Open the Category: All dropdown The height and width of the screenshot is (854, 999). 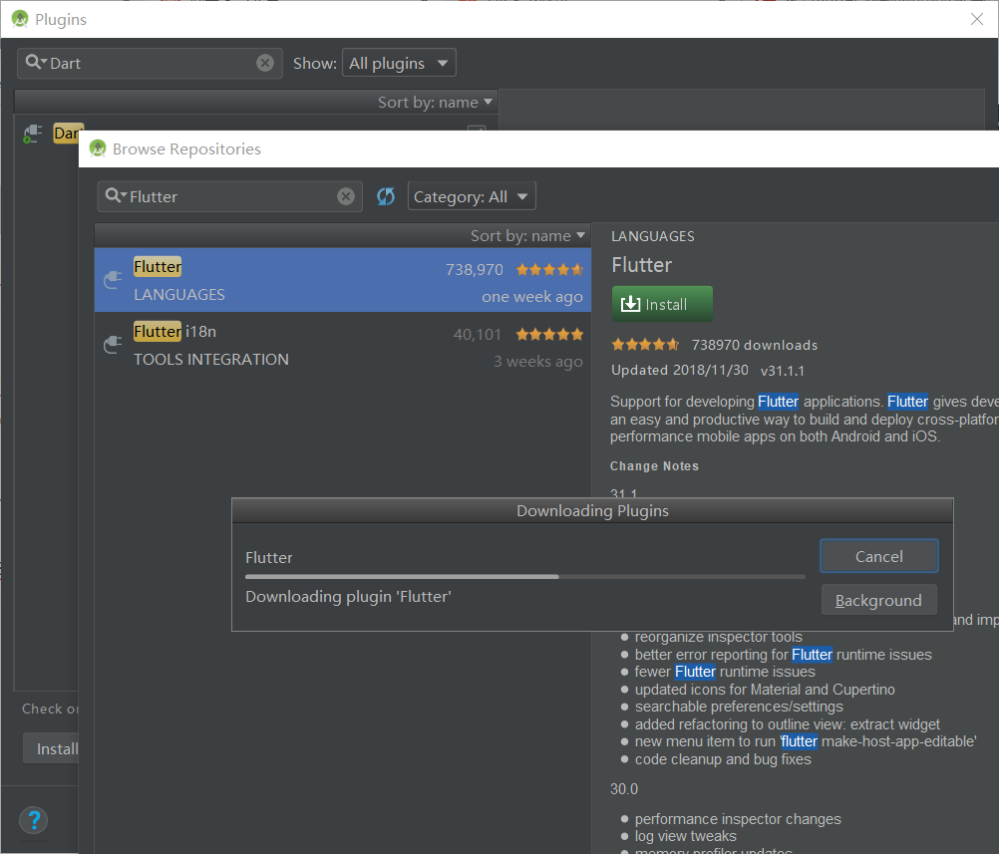click(x=472, y=196)
